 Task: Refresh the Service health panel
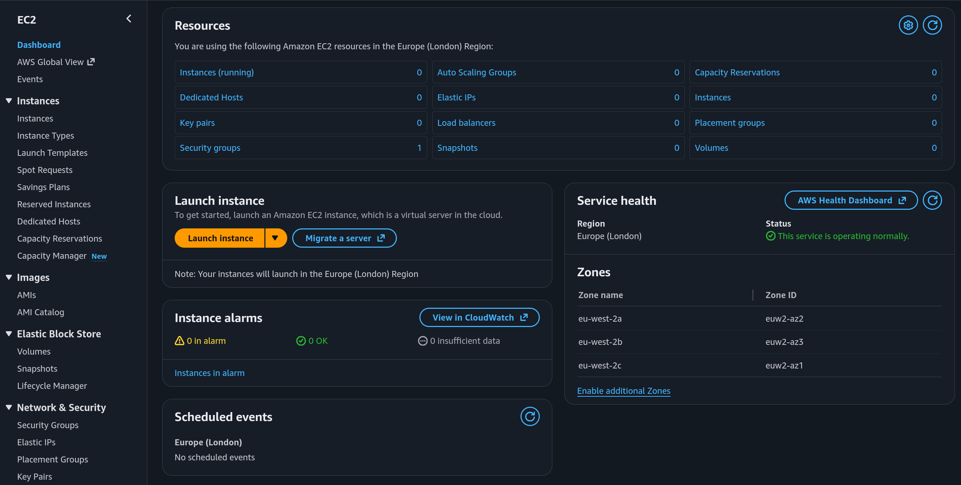click(932, 201)
